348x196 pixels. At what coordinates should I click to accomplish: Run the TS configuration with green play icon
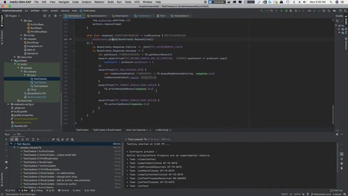(282, 11)
